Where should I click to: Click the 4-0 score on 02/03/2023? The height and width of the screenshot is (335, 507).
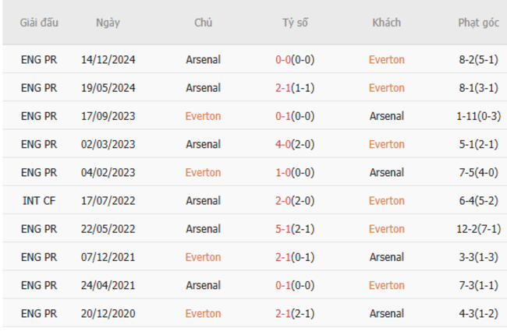click(285, 144)
